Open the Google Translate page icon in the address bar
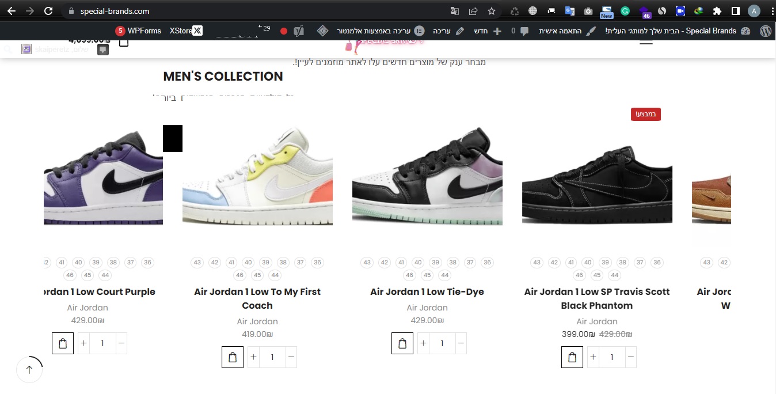 tap(455, 11)
